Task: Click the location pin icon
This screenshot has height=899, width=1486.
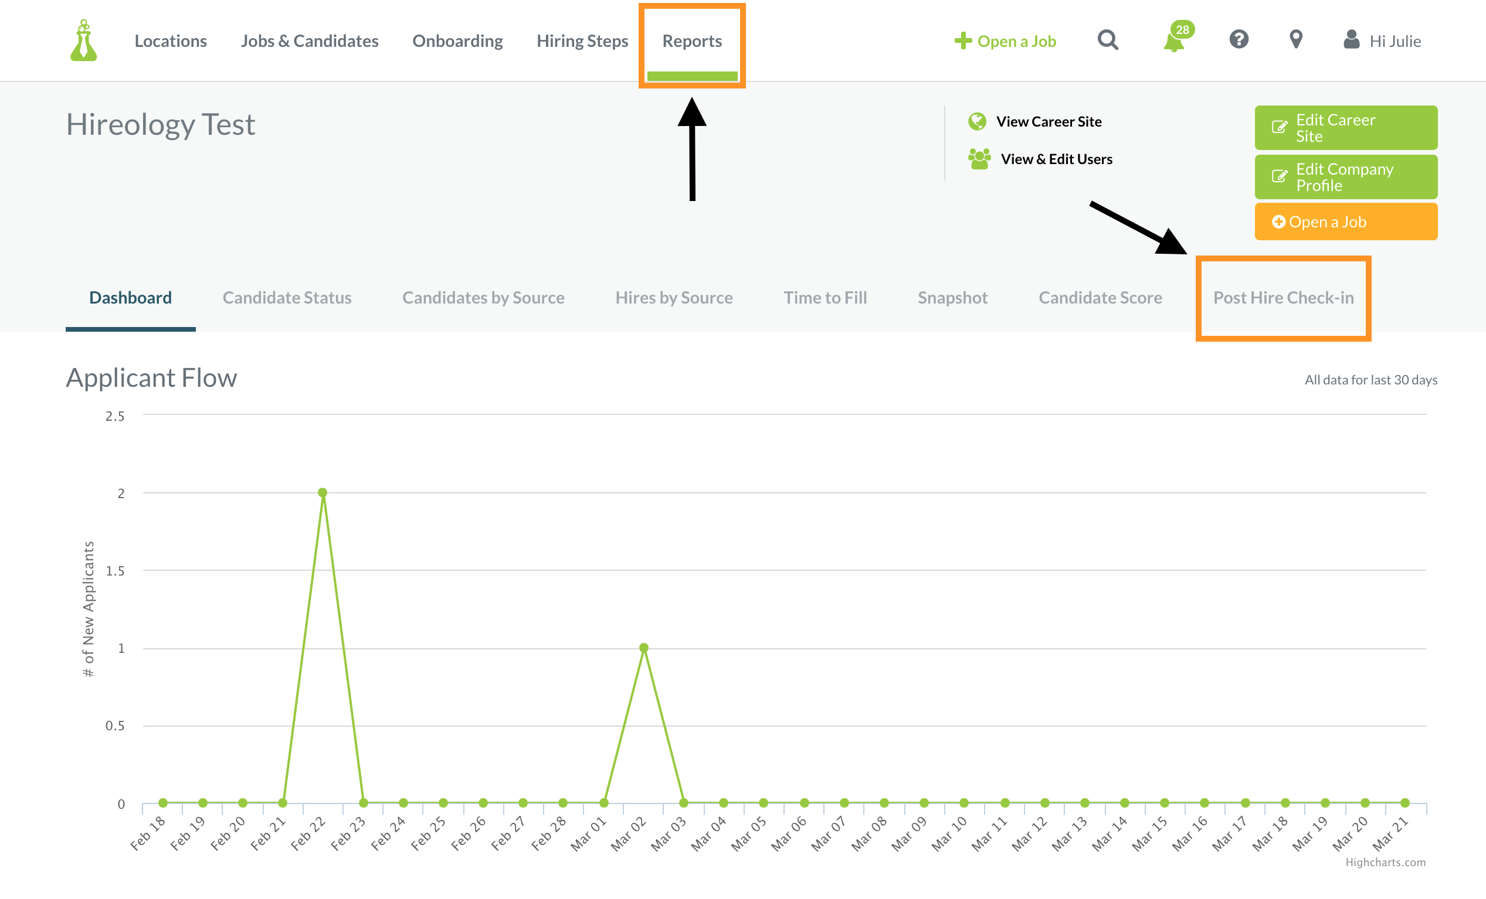Action: pos(1295,40)
